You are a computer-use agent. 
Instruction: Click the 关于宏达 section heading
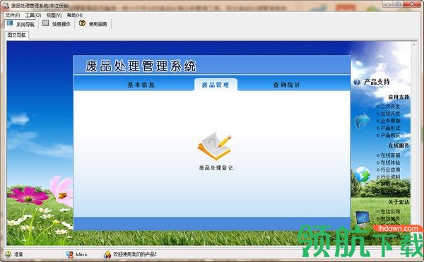tap(399, 202)
